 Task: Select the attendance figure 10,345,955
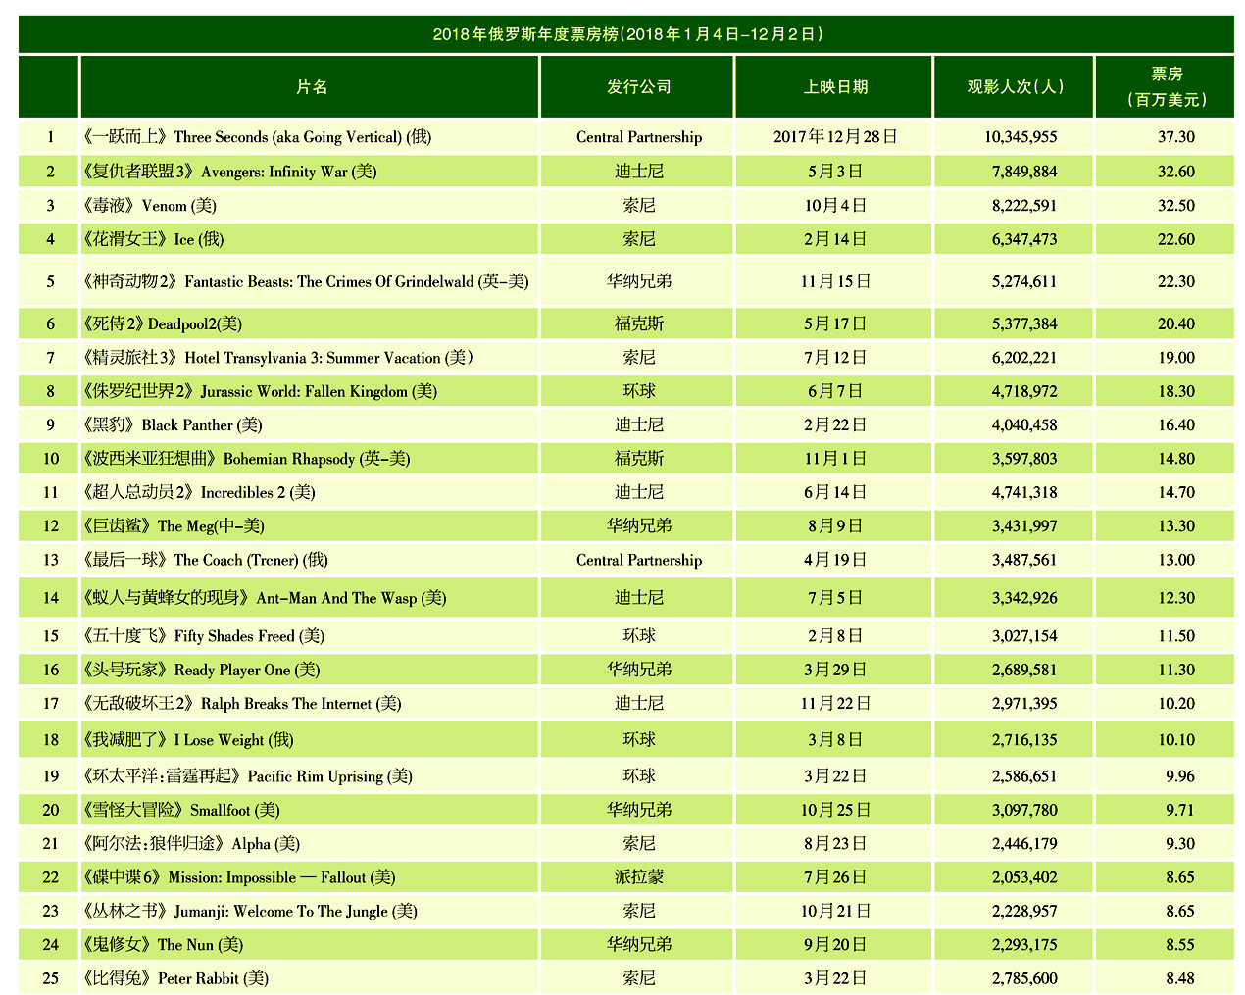(x=1023, y=137)
